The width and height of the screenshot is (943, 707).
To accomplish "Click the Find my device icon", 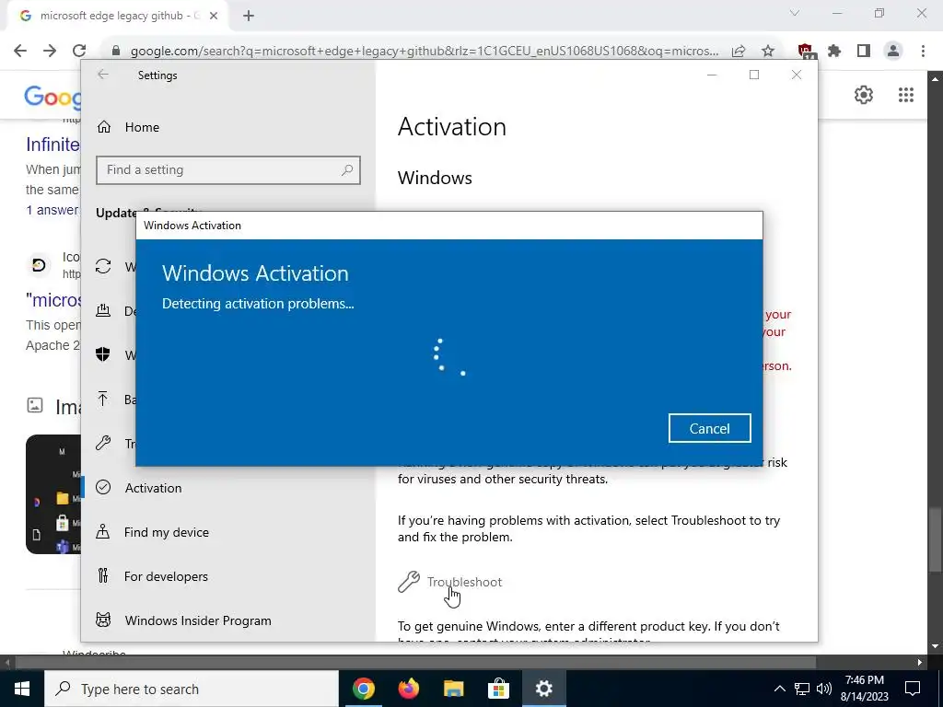I will click(103, 532).
